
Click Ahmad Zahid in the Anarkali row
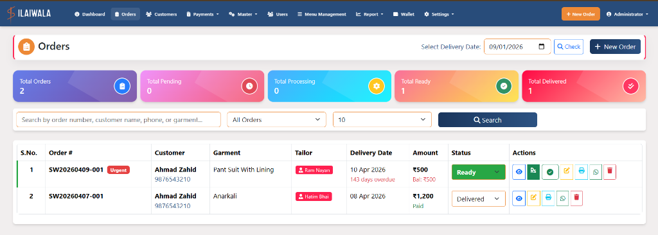175,196
